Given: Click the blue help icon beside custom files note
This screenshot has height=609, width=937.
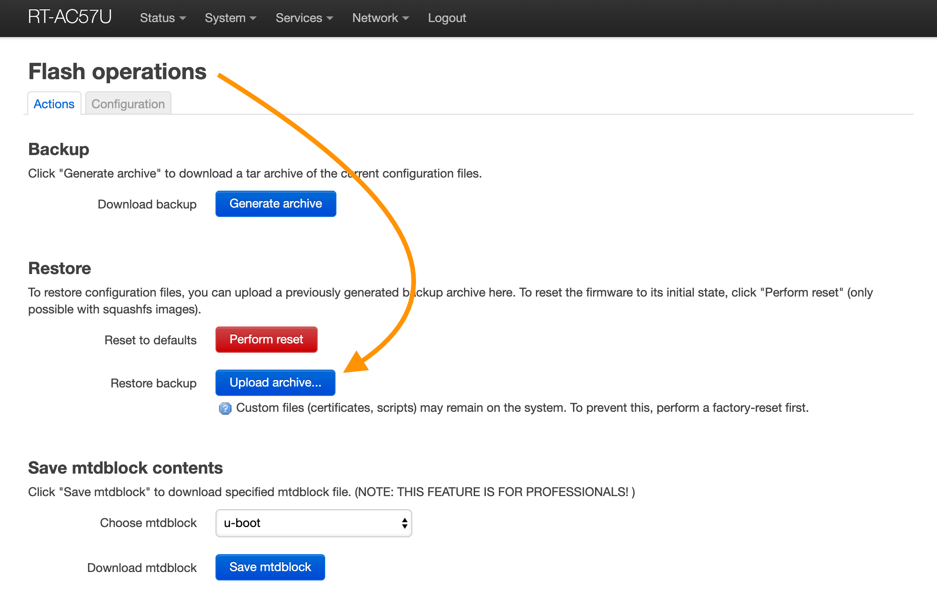Looking at the screenshot, I should (225, 408).
